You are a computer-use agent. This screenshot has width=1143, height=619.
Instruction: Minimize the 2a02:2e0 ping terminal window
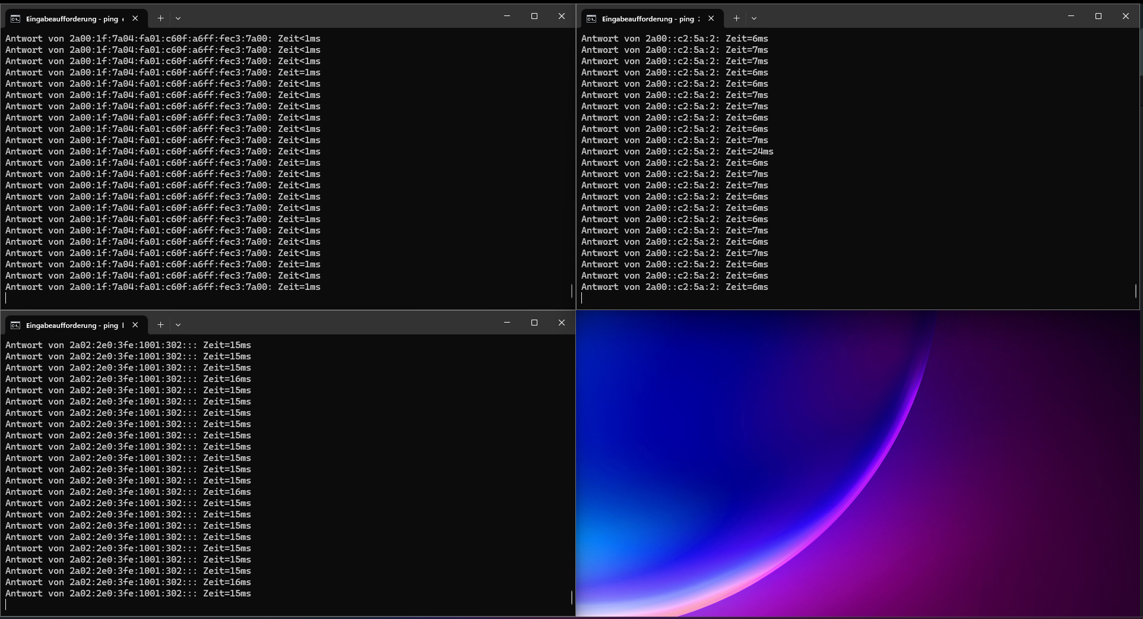click(507, 323)
